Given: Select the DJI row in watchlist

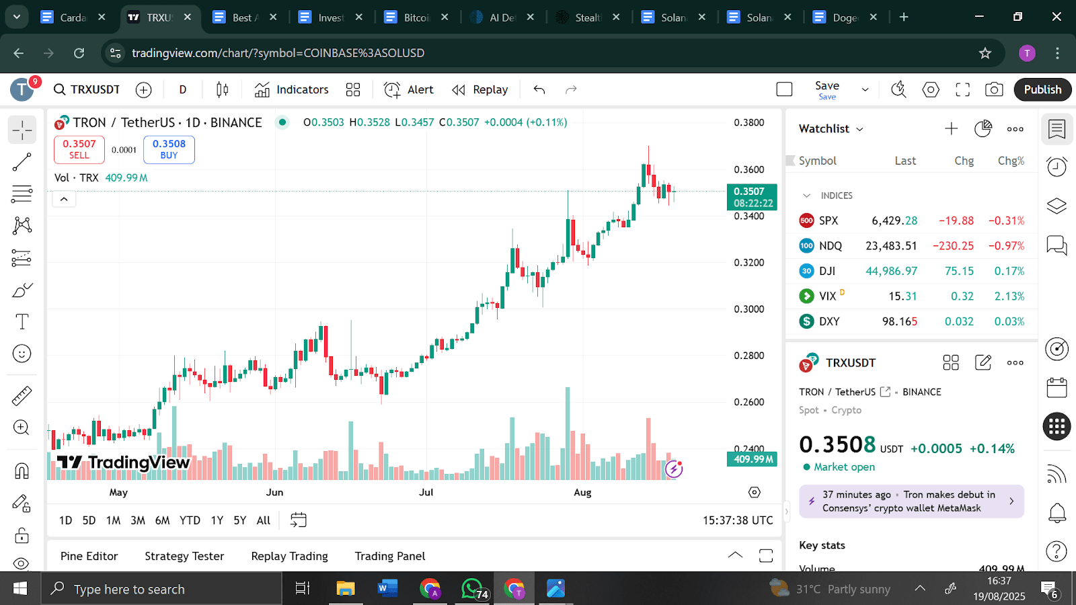Looking at the screenshot, I should (912, 271).
